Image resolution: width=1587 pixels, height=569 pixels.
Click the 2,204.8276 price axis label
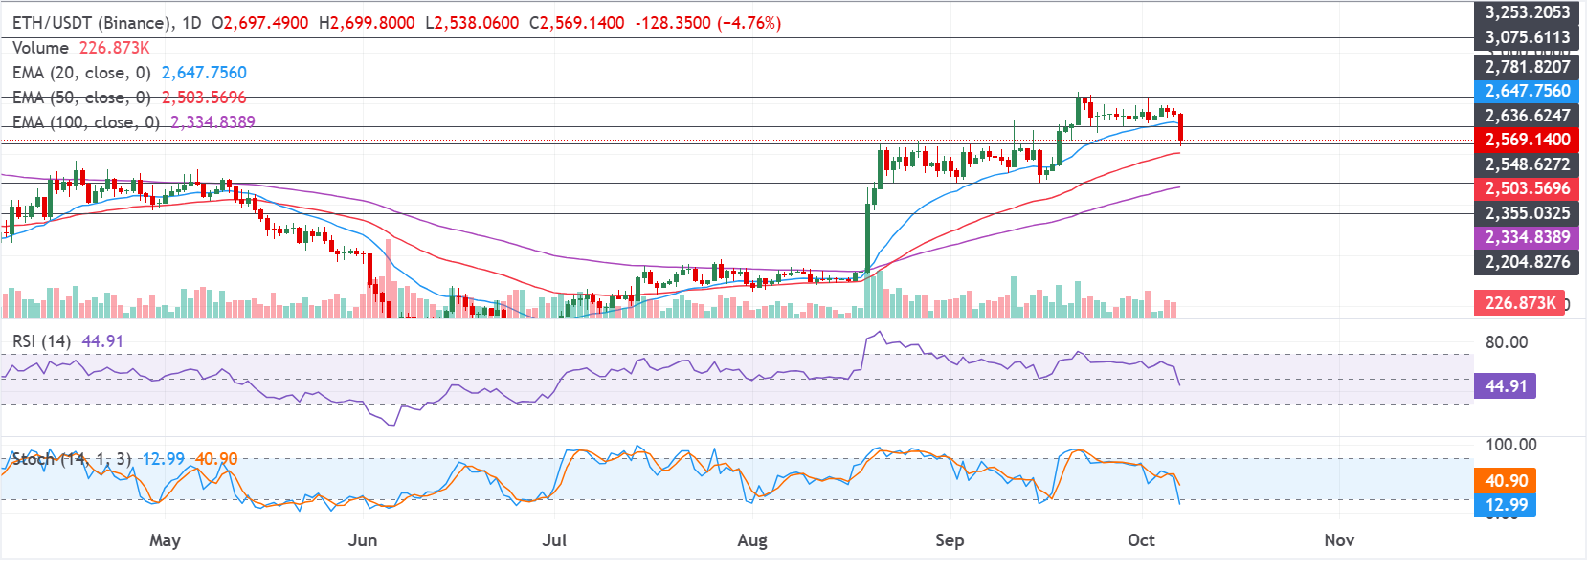point(1527,261)
